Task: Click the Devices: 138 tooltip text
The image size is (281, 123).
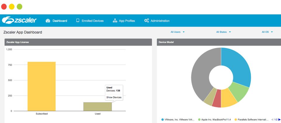Action: pos(113,91)
